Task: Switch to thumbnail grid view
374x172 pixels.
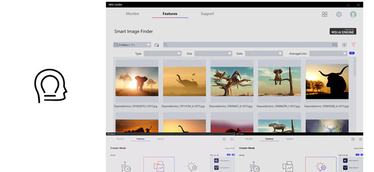Action: 344,45
